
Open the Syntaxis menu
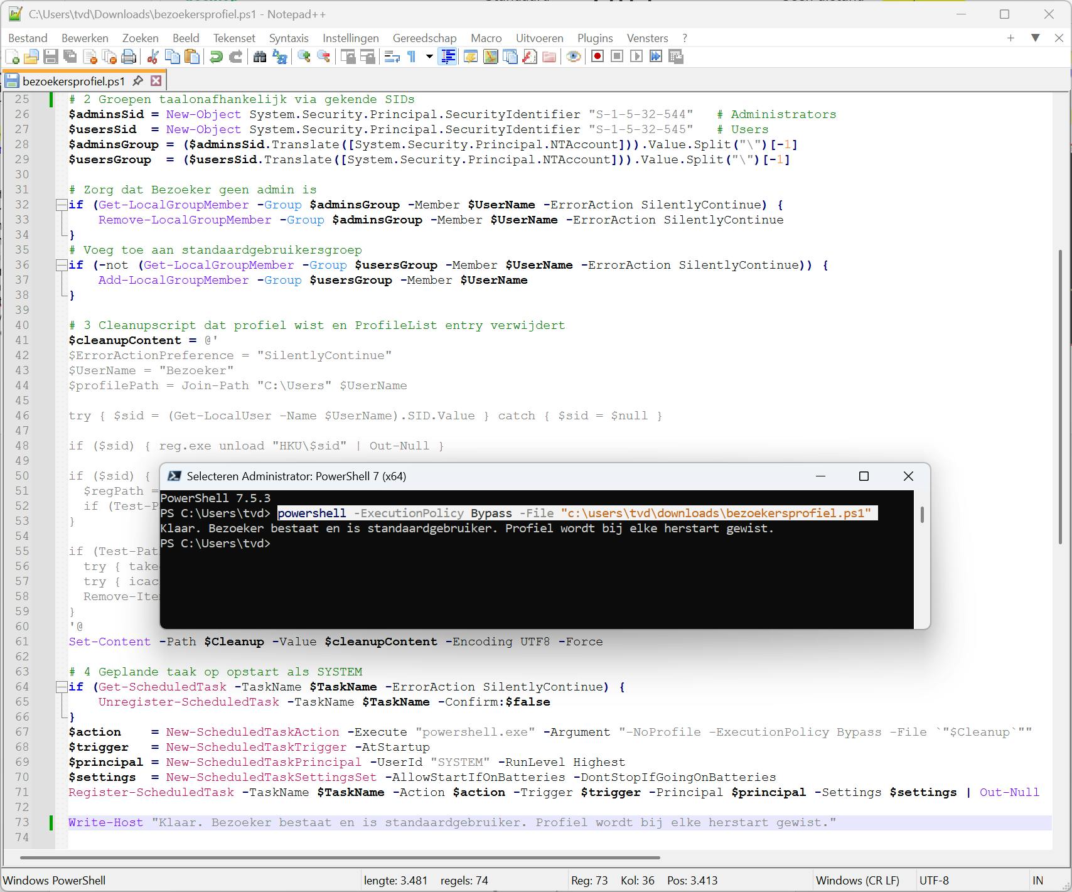[289, 38]
